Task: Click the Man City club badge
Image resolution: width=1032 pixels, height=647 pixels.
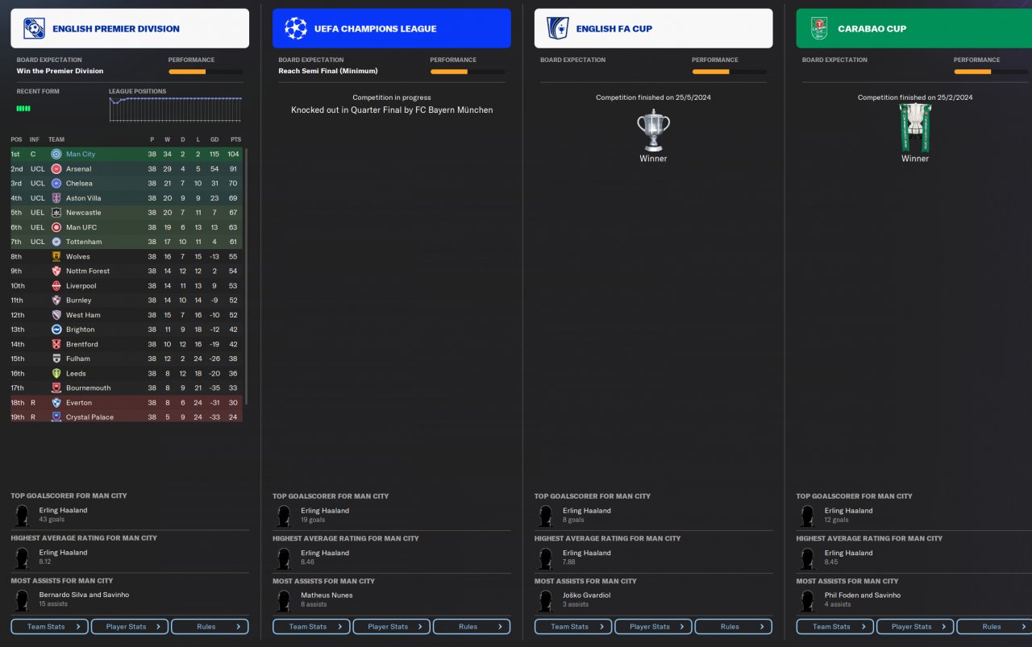Action: pos(56,154)
